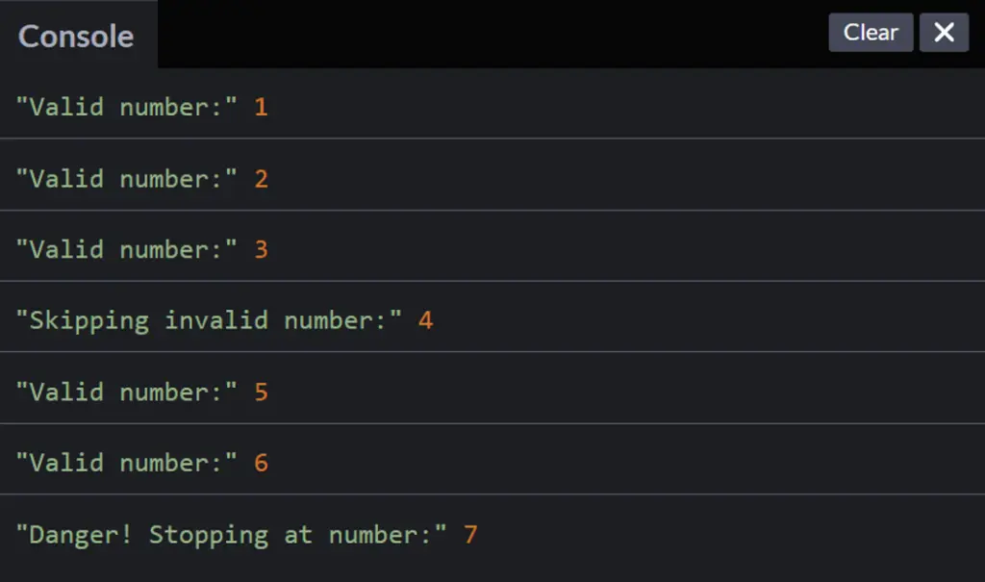The height and width of the screenshot is (582, 985).
Task: Click the orange number 3 value
Action: tap(262, 250)
